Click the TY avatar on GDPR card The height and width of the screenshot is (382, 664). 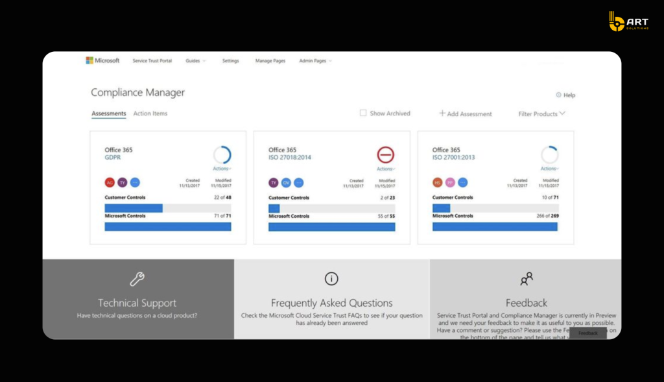(x=123, y=182)
